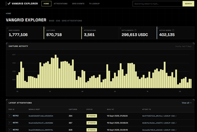Click the Active Nodes value 402,135
This screenshot has width=197, height=132.
coord(167,35)
